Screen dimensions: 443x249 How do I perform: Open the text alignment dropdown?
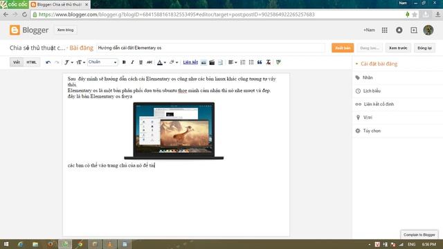233,62
